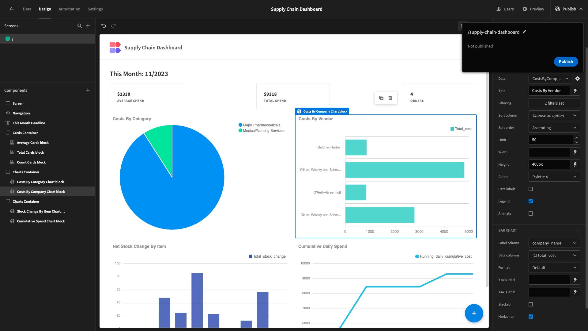Open bindings lightning icon for Y axis label
Image resolution: width=588 pixels, height=331 pixels.
pyautogui.click(x=575, y=280)
